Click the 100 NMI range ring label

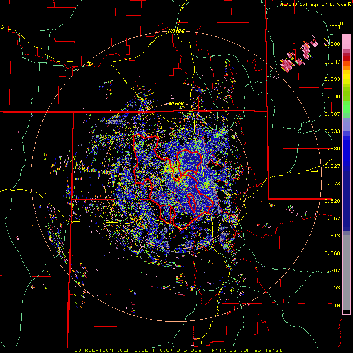coord(176,31)
